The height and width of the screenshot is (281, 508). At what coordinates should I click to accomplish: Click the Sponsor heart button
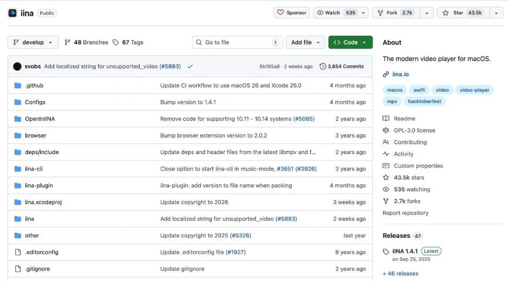pos(292,13)
